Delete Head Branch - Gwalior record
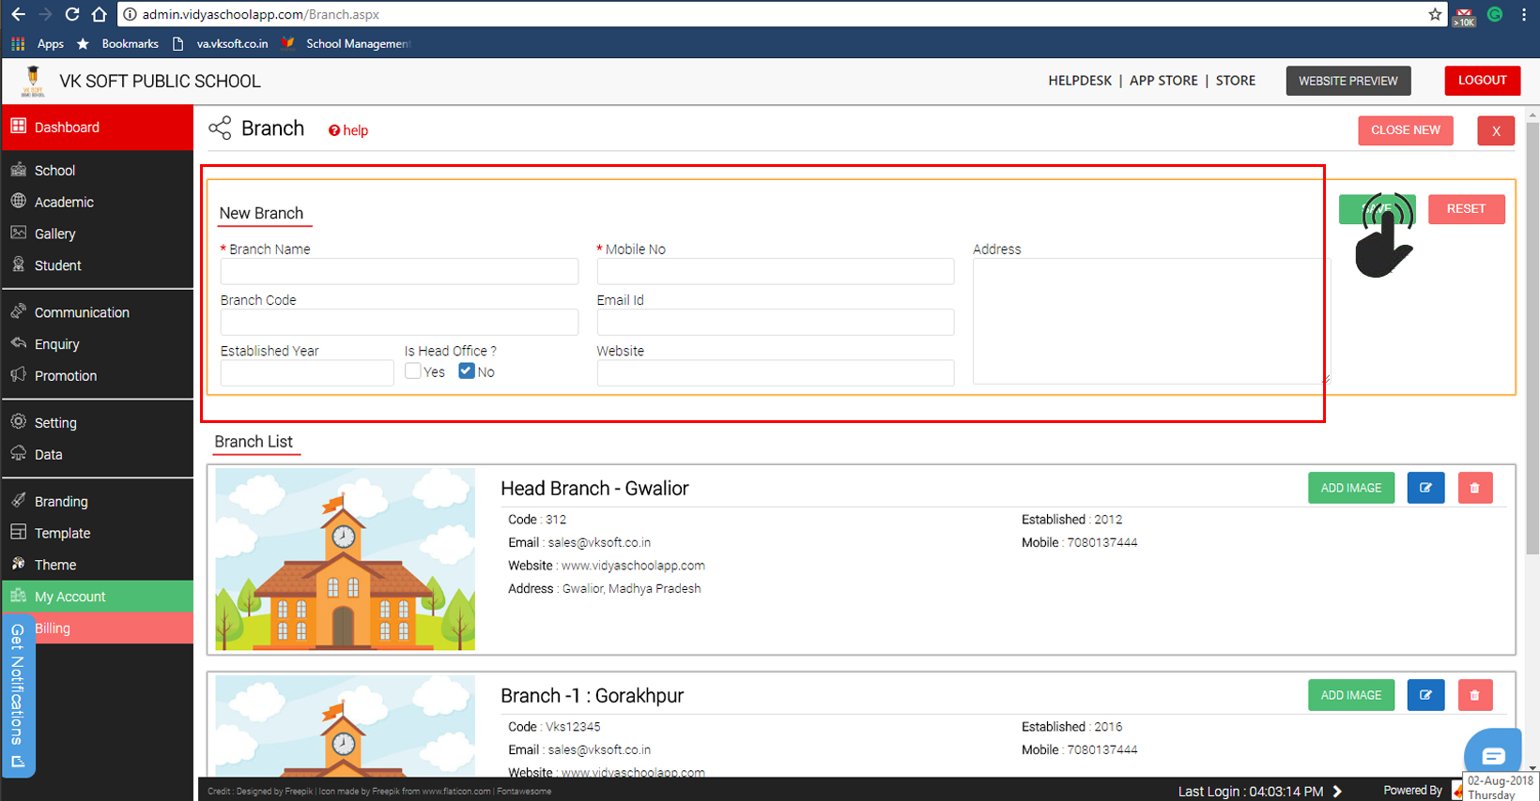The height and width of the screenshot is (801, 1540). pos(1475,488)
